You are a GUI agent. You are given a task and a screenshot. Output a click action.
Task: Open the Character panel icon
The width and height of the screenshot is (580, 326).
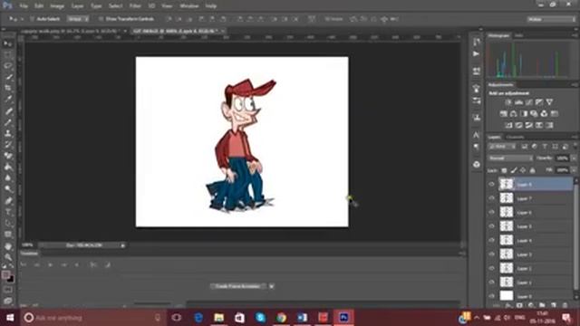pos(477,135)
